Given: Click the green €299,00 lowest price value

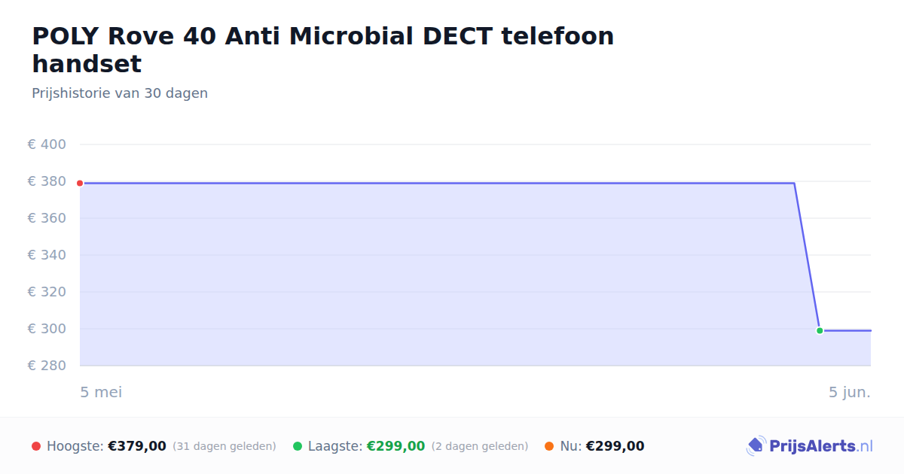Looking at the screenshot, I should (x=395, y=446).
